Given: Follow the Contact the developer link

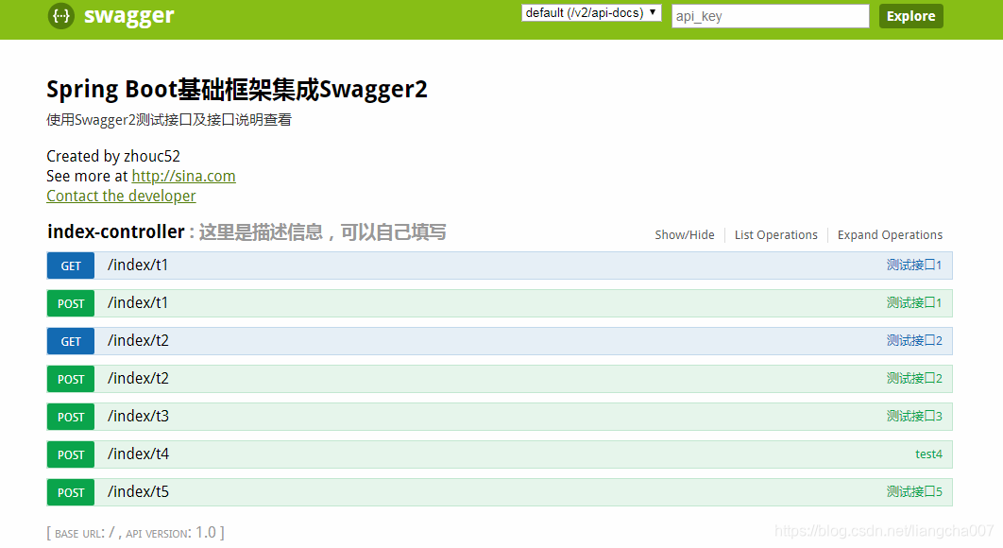Looking at the screenshot, I should (121, 196).
